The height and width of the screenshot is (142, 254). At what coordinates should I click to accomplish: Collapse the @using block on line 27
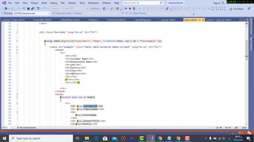(x=17, y=41)
